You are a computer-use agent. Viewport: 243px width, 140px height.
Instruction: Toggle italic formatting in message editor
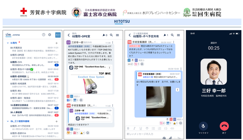point(134,128)
